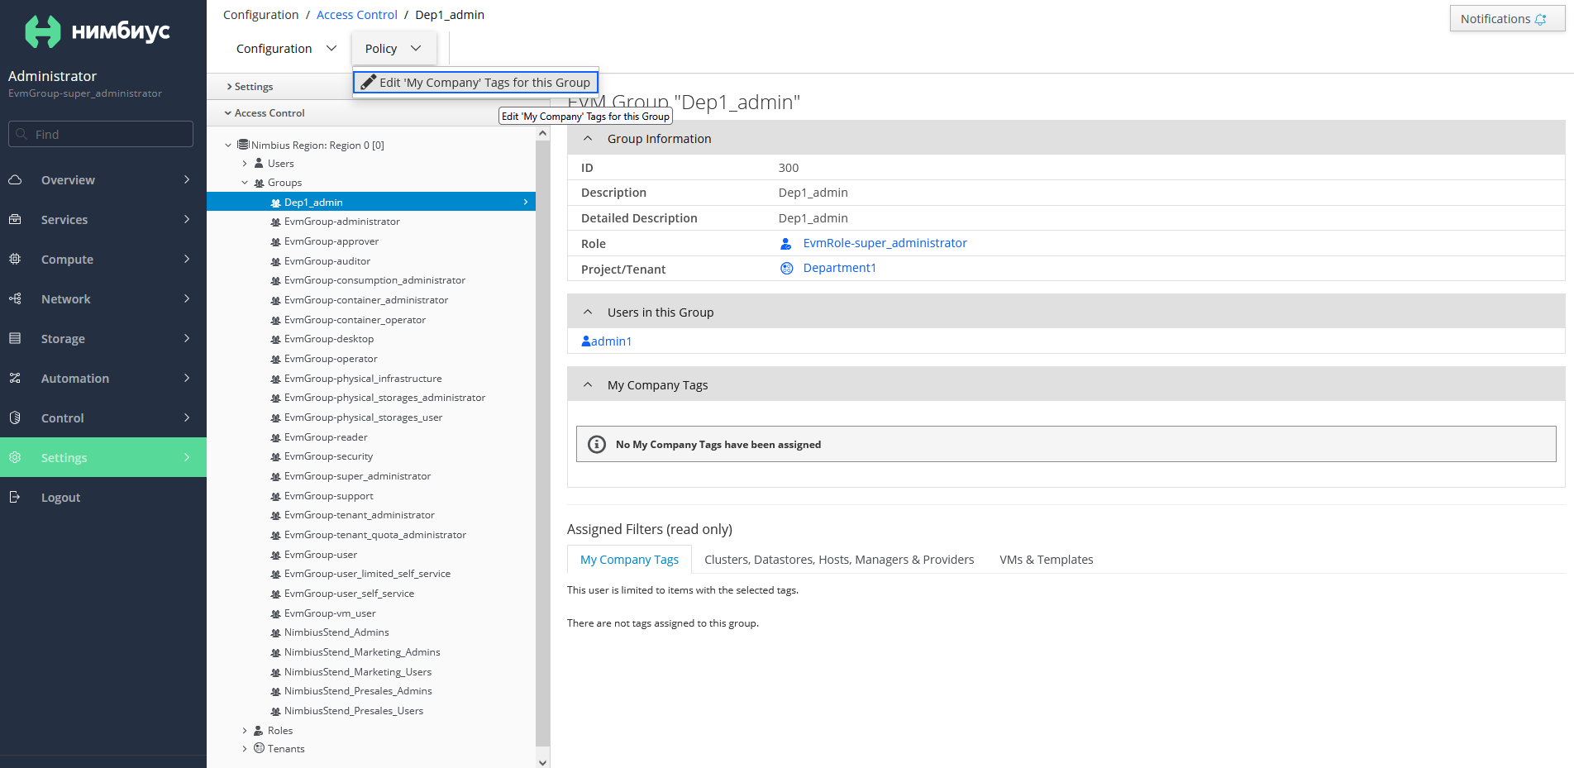Screen dimensions: 1574x768
Task: Click the Nimbius Region server icon
Action: click(x=243, y=145)
